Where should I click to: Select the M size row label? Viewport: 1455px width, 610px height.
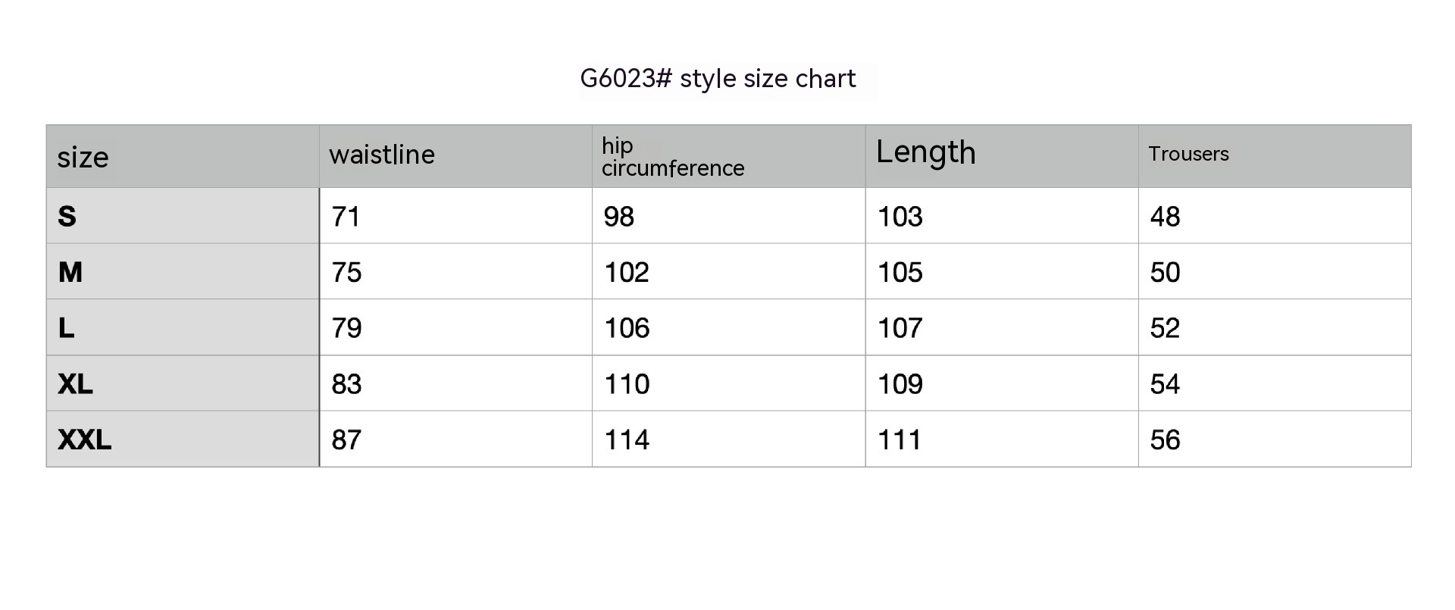point(70,272)
